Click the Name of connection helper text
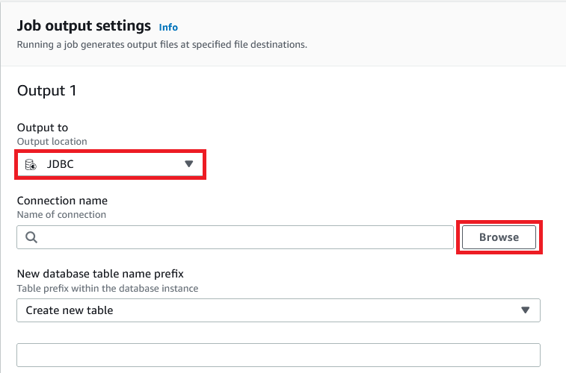This screenshot has width=566, height=373. [61, 214]
